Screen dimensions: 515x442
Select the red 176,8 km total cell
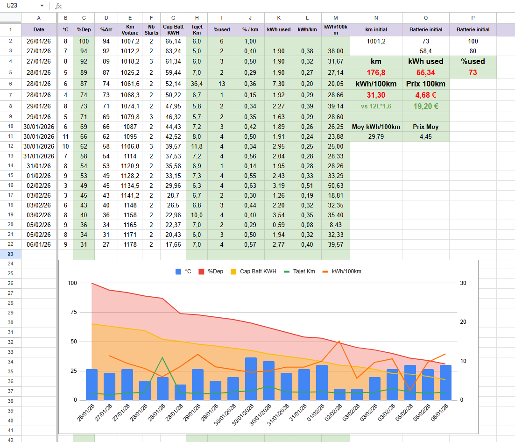[376, 72]
